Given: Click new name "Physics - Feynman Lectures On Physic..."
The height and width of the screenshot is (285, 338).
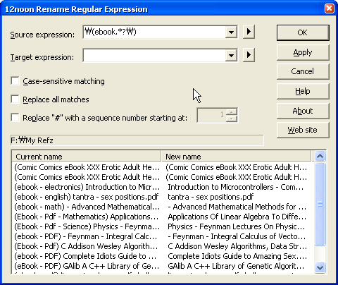Looking at the screenshot, I should pos(236,226).
